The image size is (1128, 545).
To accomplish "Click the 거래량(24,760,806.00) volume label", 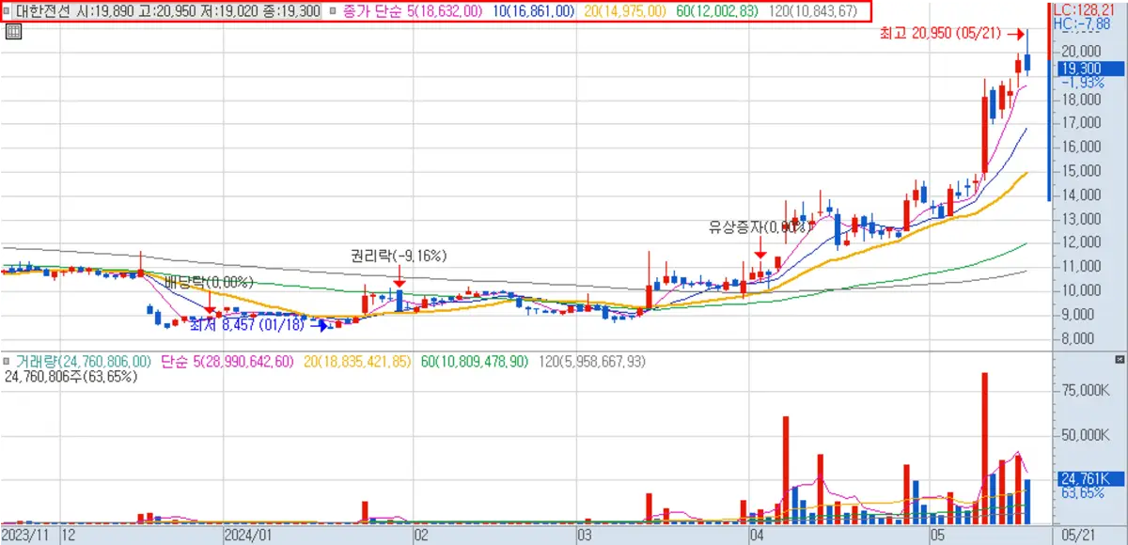I will coord(84,361).
